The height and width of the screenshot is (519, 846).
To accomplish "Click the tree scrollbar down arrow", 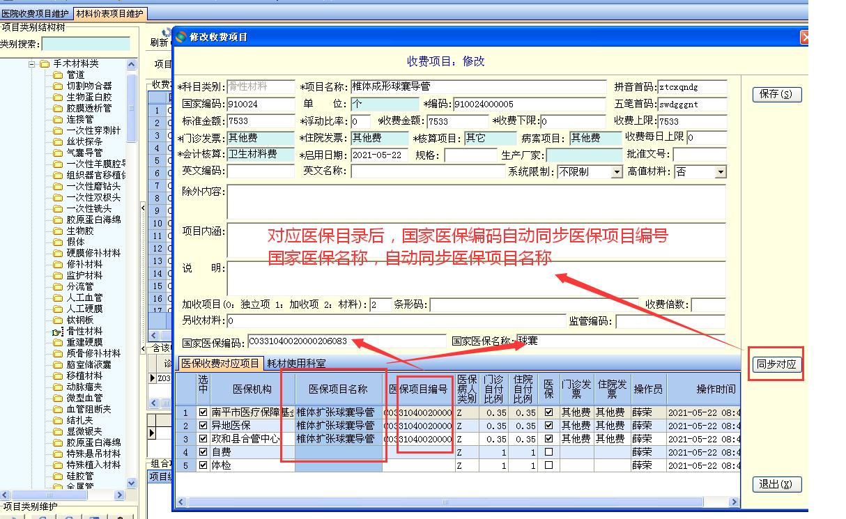I will pyautogui.click(x=132, y=483).
